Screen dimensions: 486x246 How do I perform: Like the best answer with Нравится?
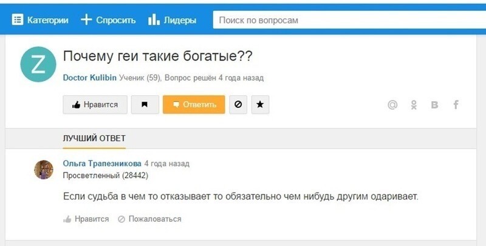86,219
